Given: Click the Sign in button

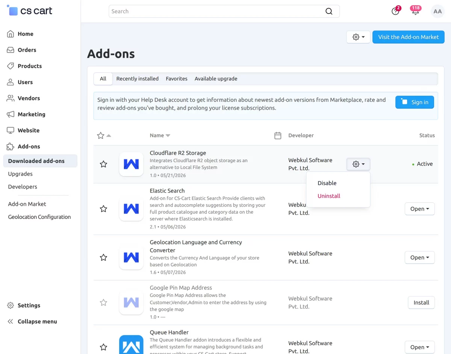Looking at the screenshot, I should 415,102.
